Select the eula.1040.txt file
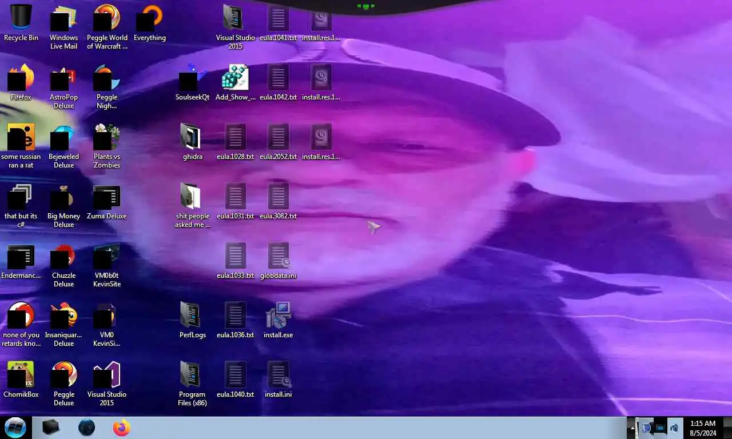This screenshot has width=732, height=439. [x=235, y=380]
